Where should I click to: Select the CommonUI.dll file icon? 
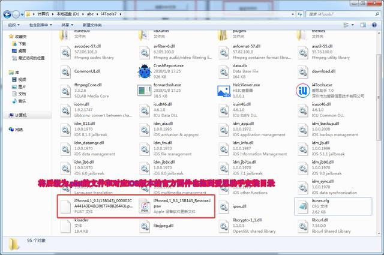tap(65, 71)
